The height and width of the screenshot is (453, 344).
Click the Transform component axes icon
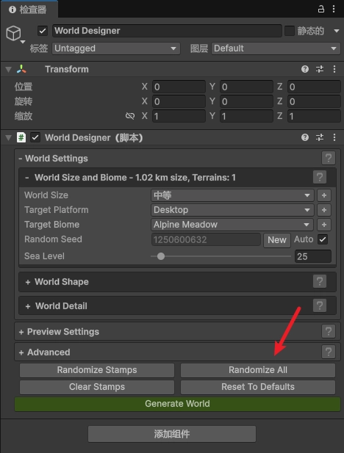pos(21,69)
